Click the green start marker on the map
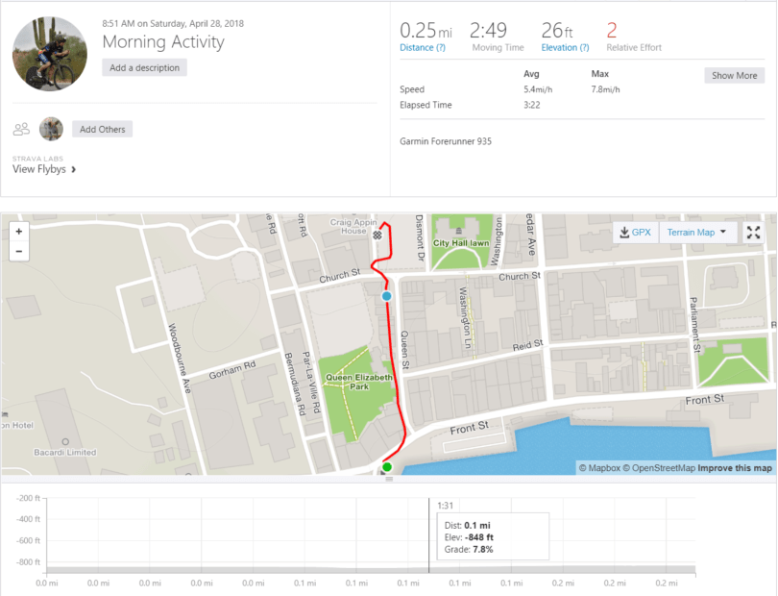Image resolution: width=778 pixels, height=596 pixels. [387, 468]
